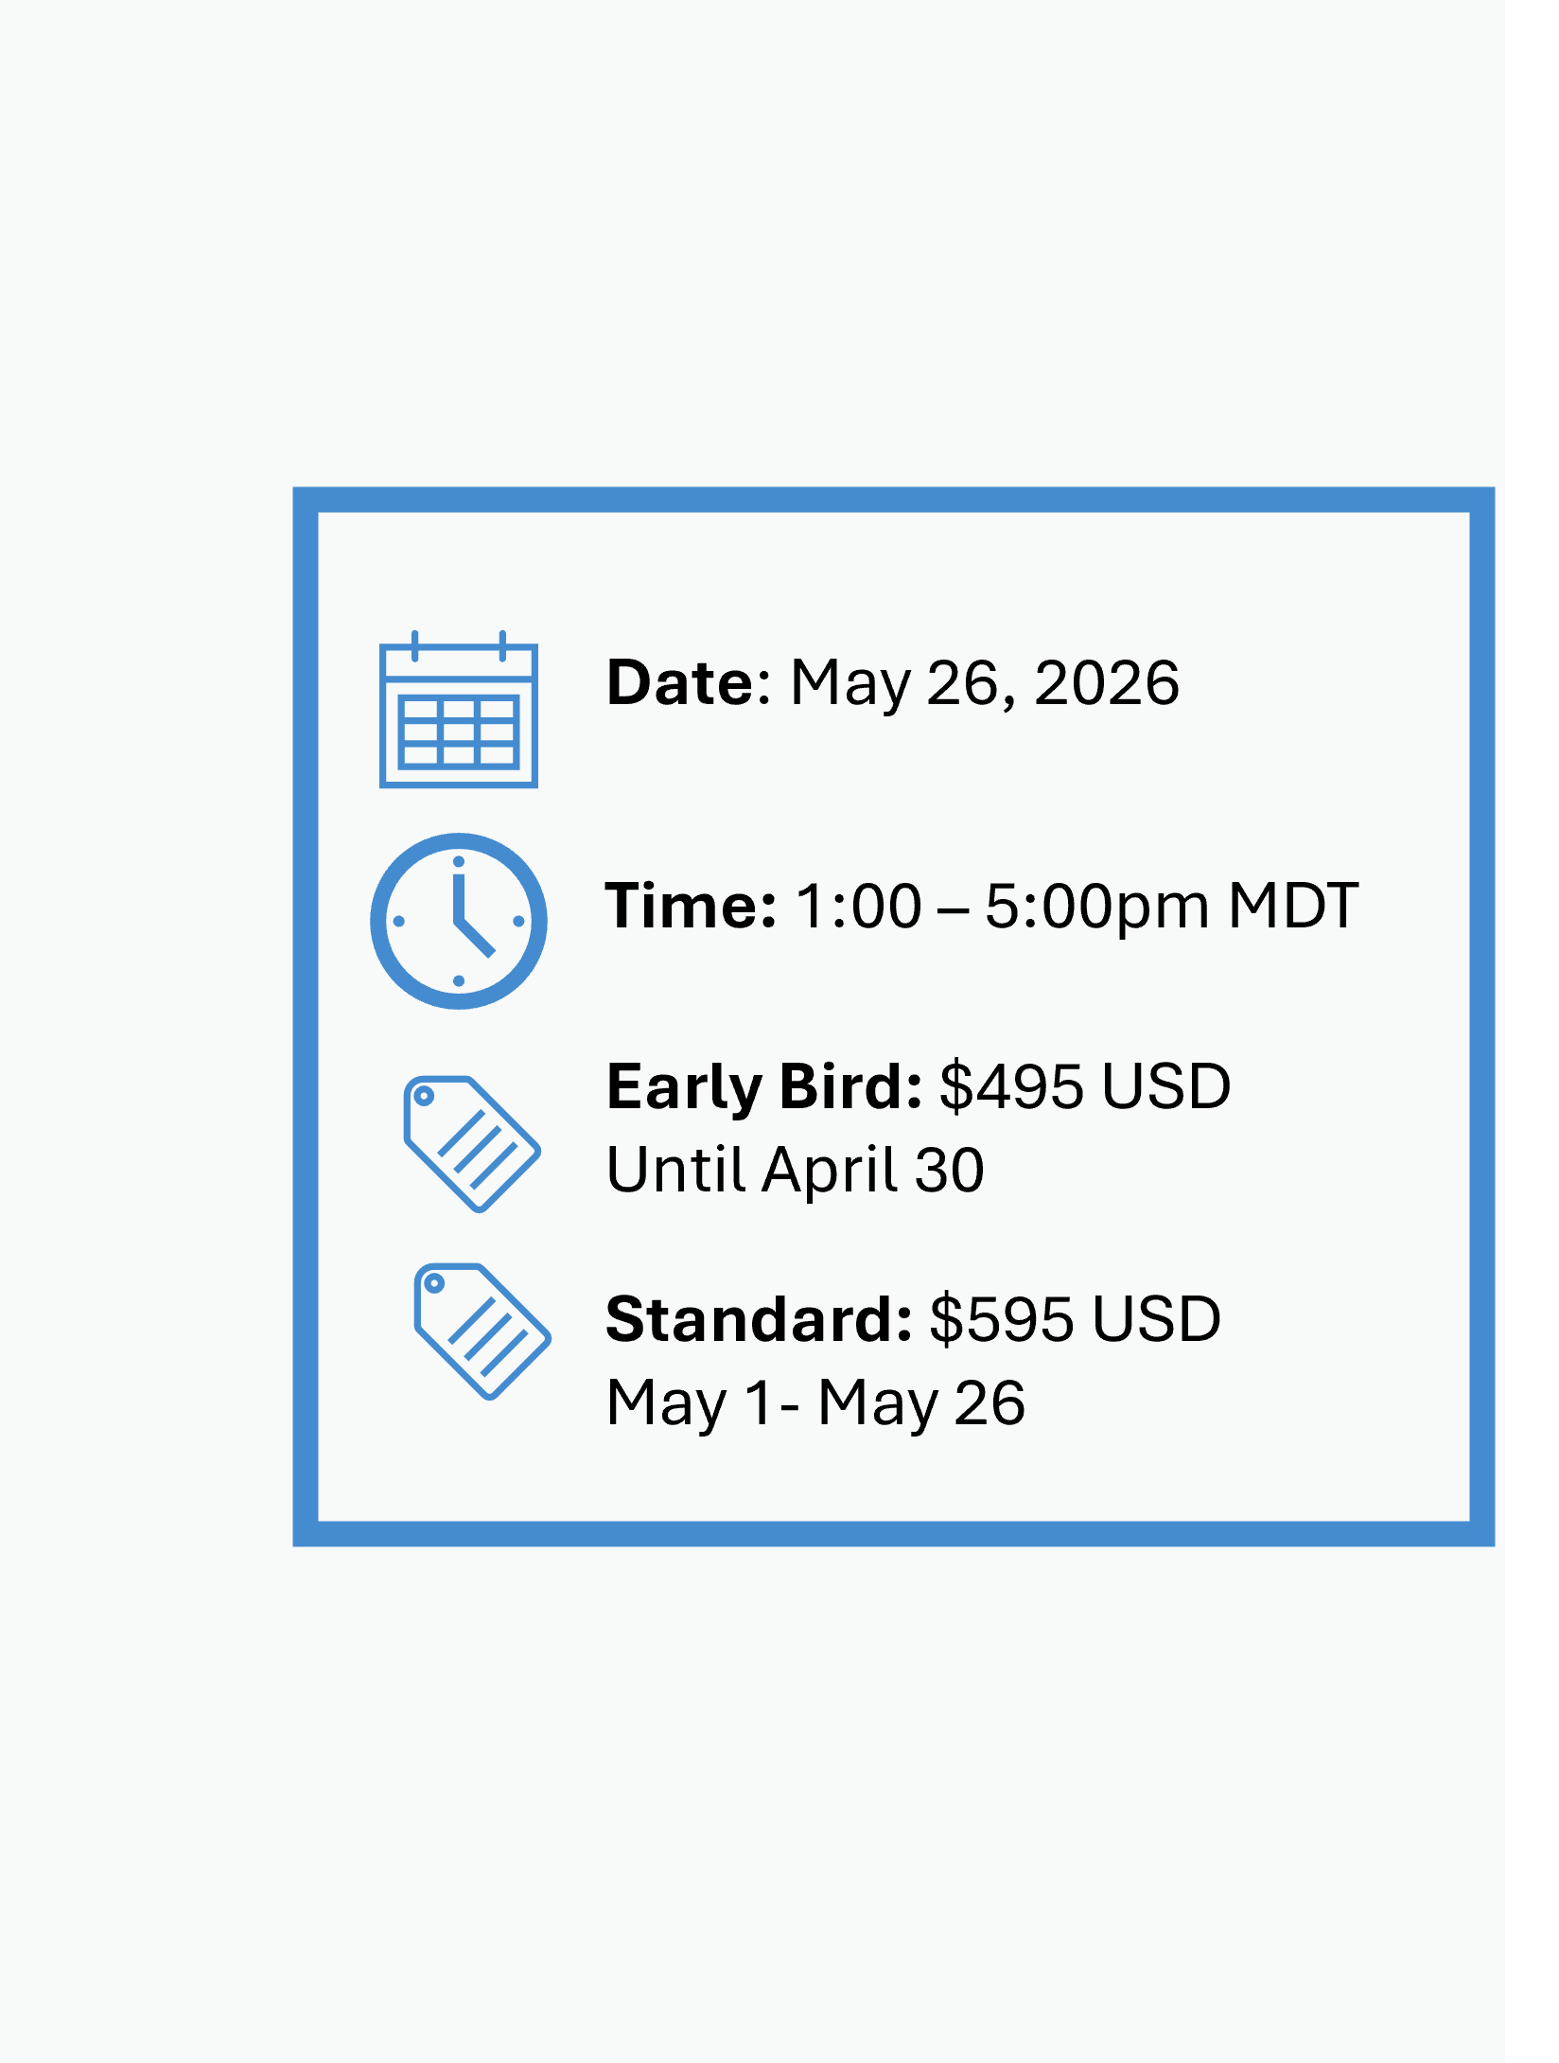Viewport: 1559px width, 2063px height.
Task: Click the "May 1- May 26" date range
Action: 815,1402
